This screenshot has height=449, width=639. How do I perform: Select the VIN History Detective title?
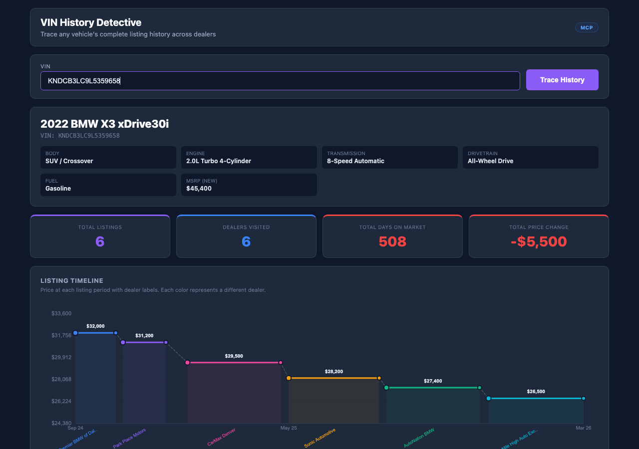click(x=91, y=22)
